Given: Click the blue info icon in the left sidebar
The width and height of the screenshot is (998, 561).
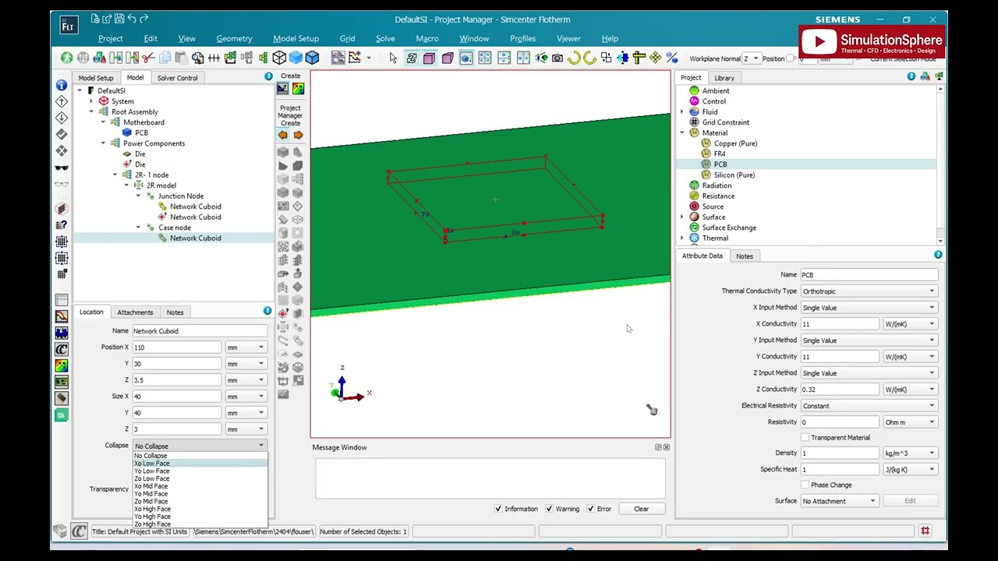Looking at the screenshot, I should click(62, 85).
